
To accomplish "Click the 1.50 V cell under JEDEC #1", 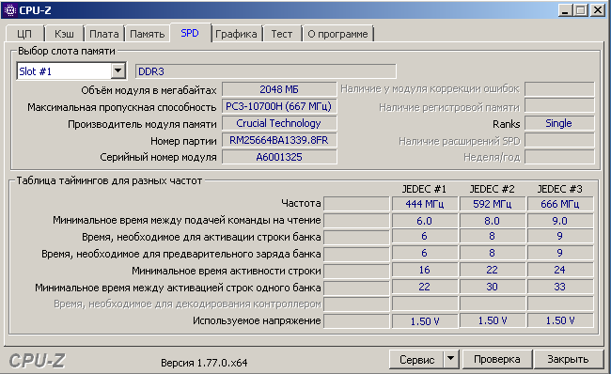I will pos(424,321).
